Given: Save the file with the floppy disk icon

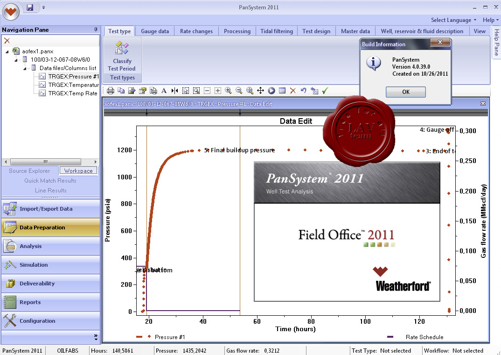Looking at the screenshot, I should (x=30, y=7).
